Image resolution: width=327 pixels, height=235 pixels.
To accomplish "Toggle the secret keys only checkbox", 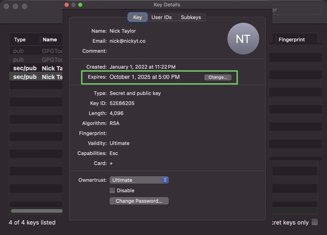I will click(x=315, y=222).
